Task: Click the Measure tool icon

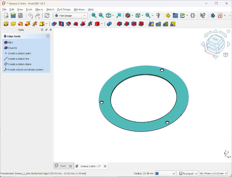Action: [158, 16]
